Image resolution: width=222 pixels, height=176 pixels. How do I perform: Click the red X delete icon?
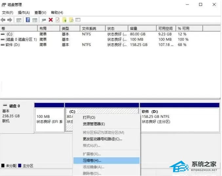coord(51,20)
